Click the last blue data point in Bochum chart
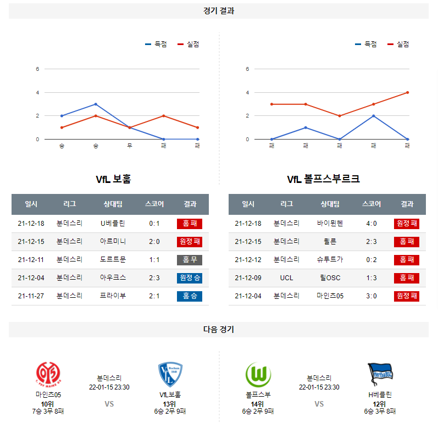Image resolution: width=438 pixels, height=428 pixels. (197, 139)
